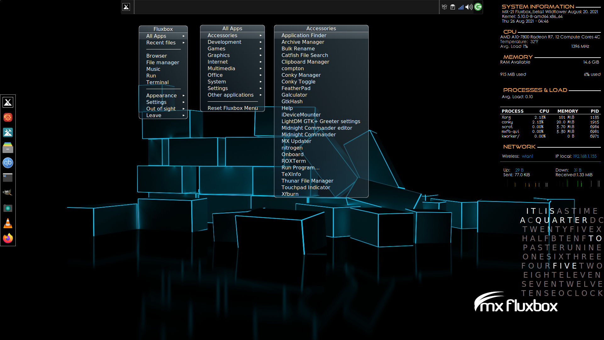Open Help from Accessories
Image resolution: width=604 pixels, height=340 pixels.
coord(321,108)
